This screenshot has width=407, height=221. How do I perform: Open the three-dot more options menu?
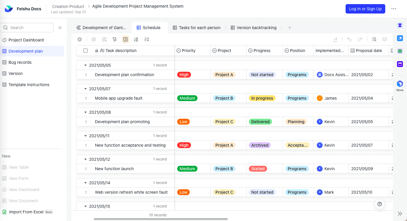coord(394,9)
